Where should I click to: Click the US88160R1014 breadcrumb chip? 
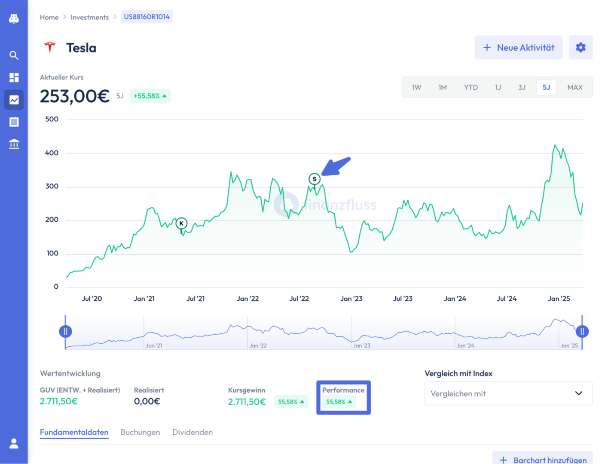tap(147, 17)
